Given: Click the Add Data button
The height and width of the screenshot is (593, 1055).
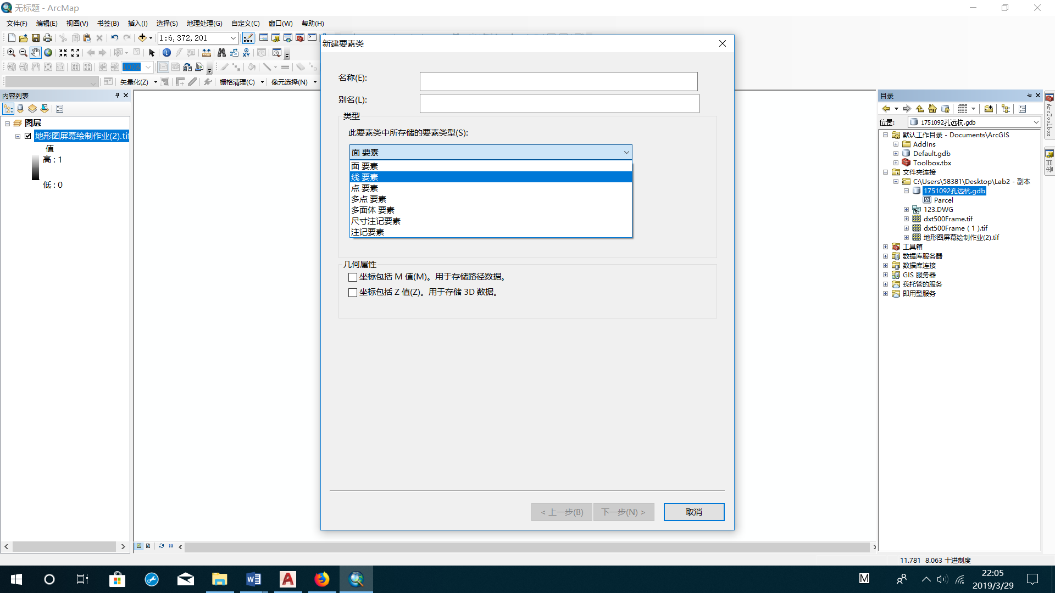Looking at the screenshot, I should [x=142, y=38].
